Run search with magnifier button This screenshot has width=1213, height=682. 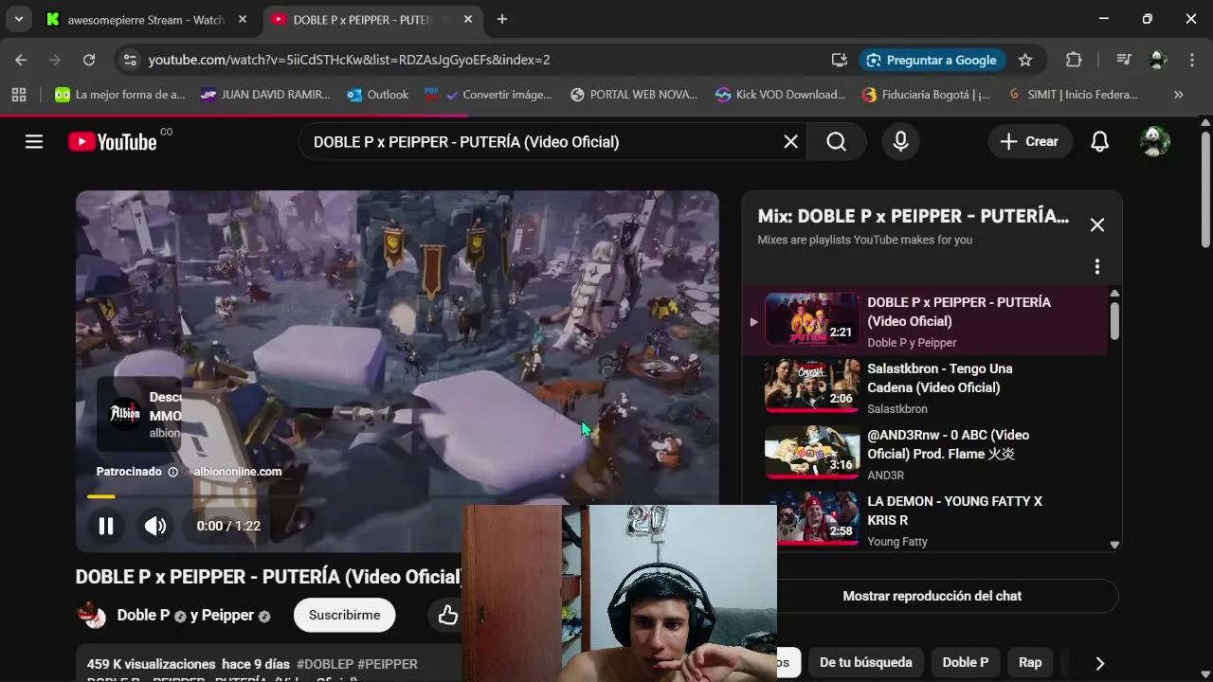(836, 141)
